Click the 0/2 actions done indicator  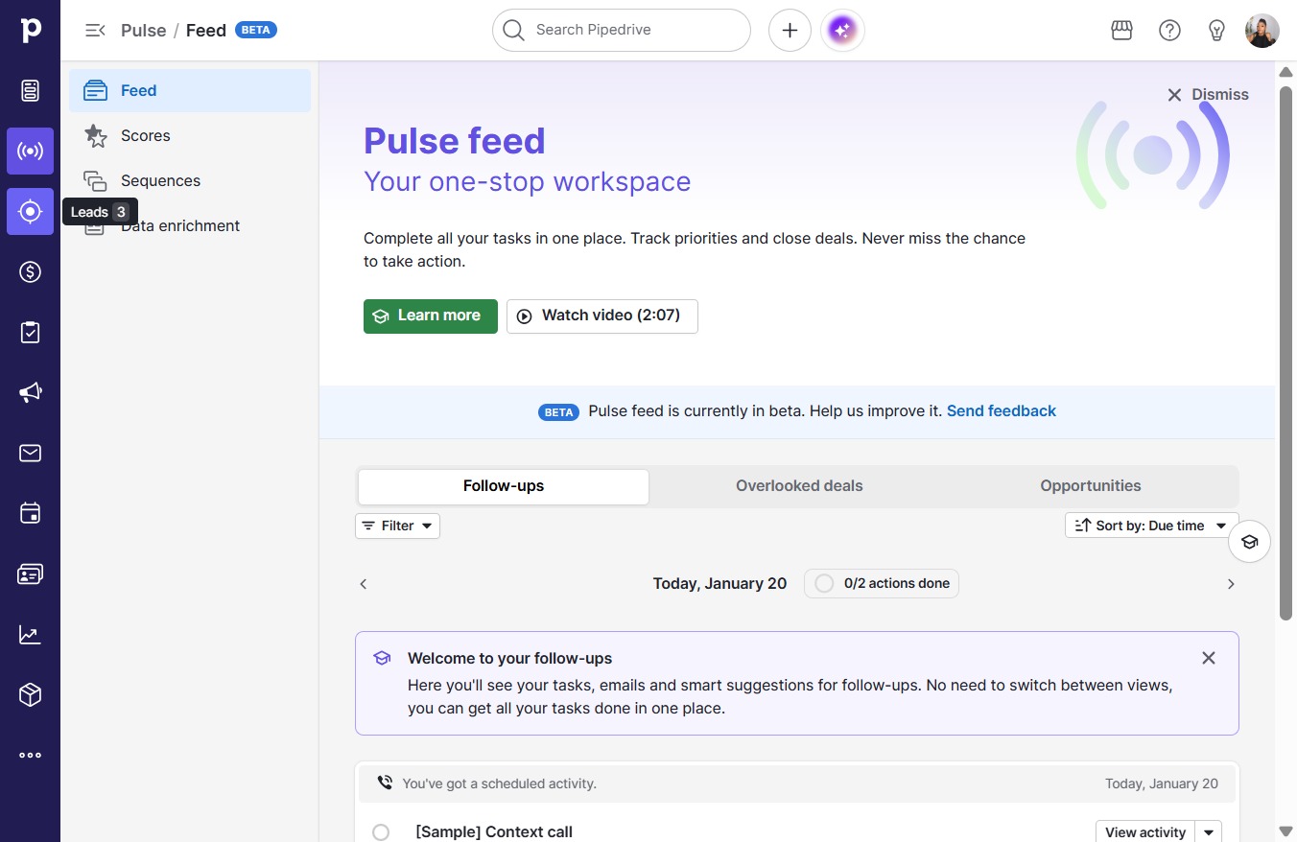(882, 583)
